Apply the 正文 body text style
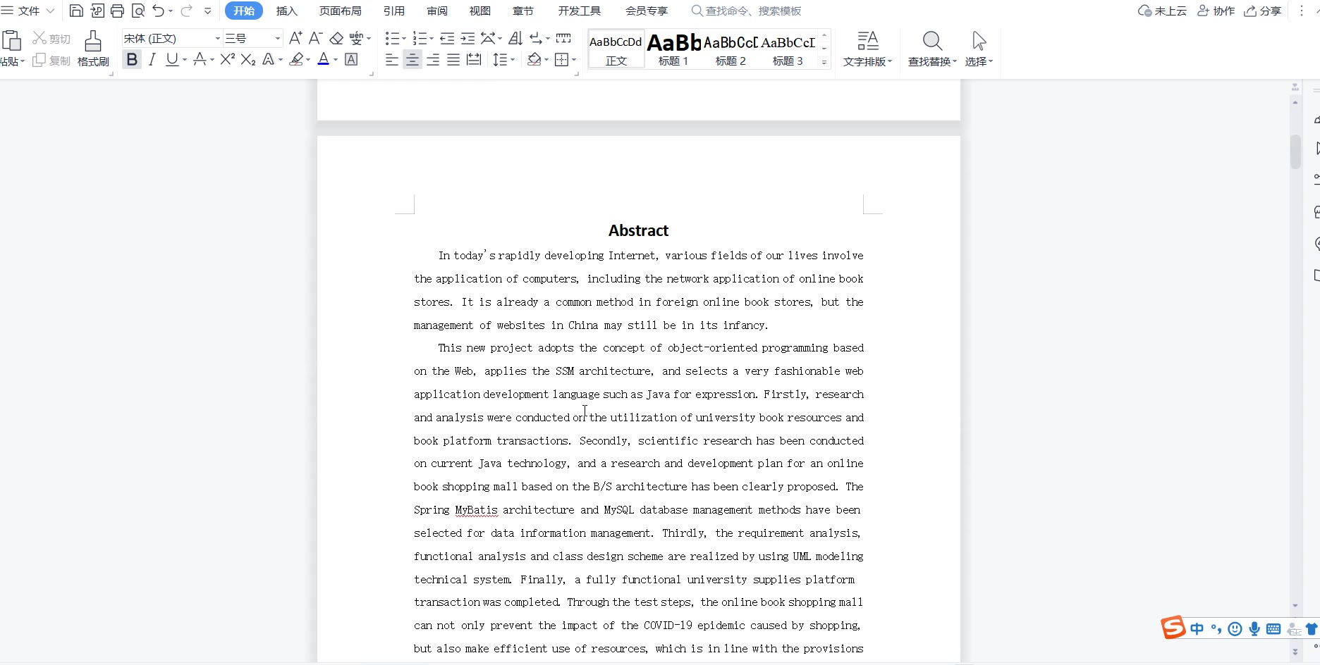This screenshot has width=1320, height=665. point(616,49)
